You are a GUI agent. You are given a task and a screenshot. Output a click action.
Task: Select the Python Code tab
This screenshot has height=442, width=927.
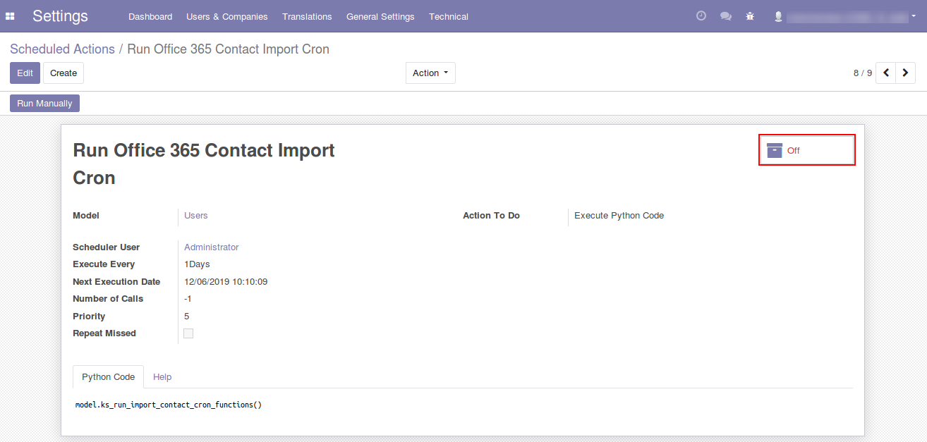(x=108, y=377)
